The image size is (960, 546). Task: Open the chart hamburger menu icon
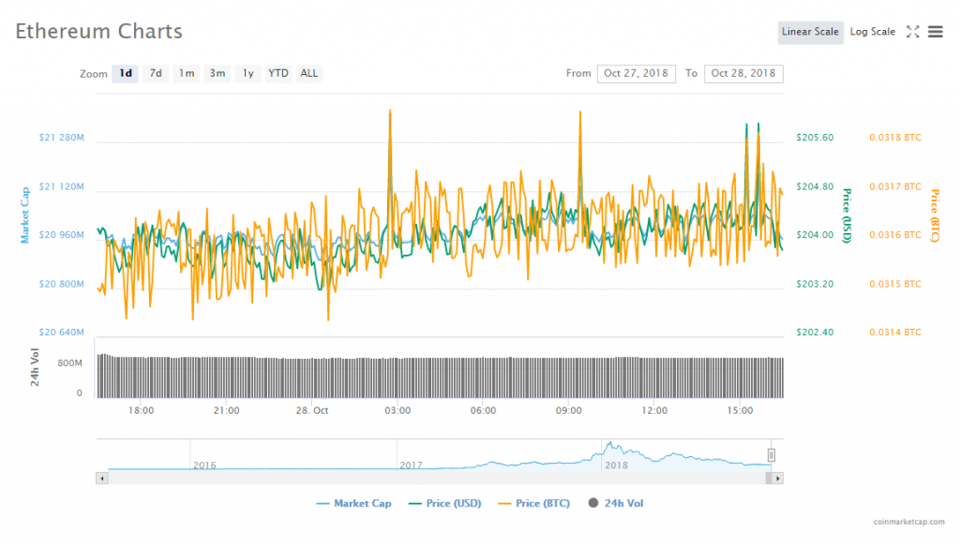tap(935, 32)
